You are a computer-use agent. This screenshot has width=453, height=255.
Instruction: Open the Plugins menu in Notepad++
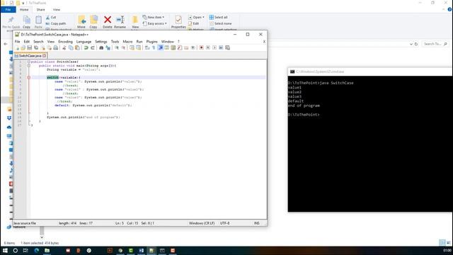pyautogui.click(x=152, y=42)
